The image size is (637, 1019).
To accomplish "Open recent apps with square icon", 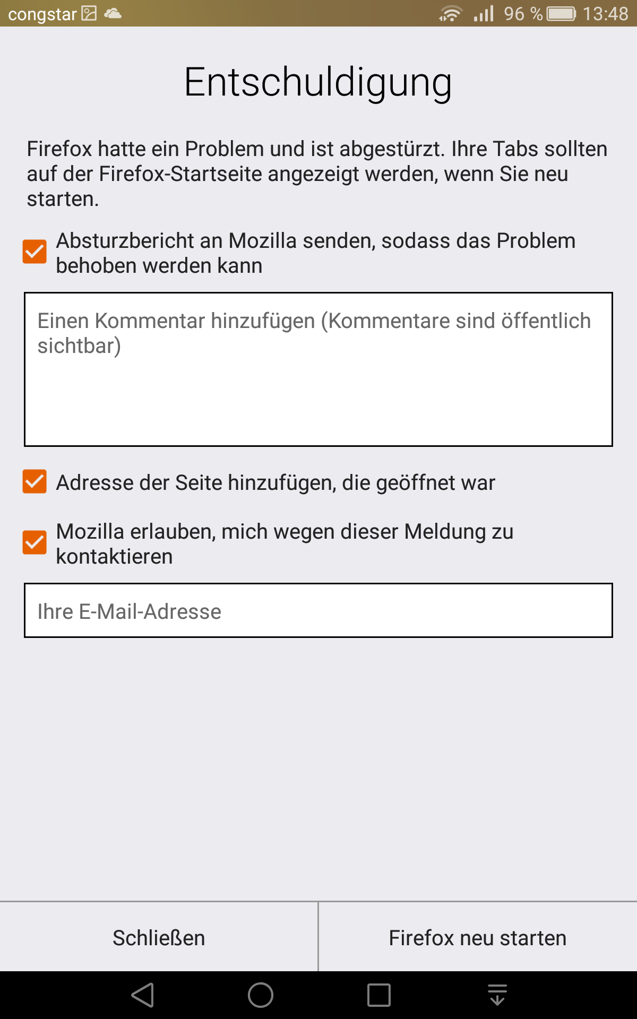I will point(379,995).
